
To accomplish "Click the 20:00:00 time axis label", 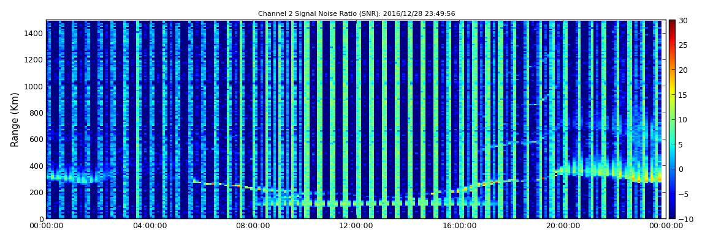I will click(562, 226).
